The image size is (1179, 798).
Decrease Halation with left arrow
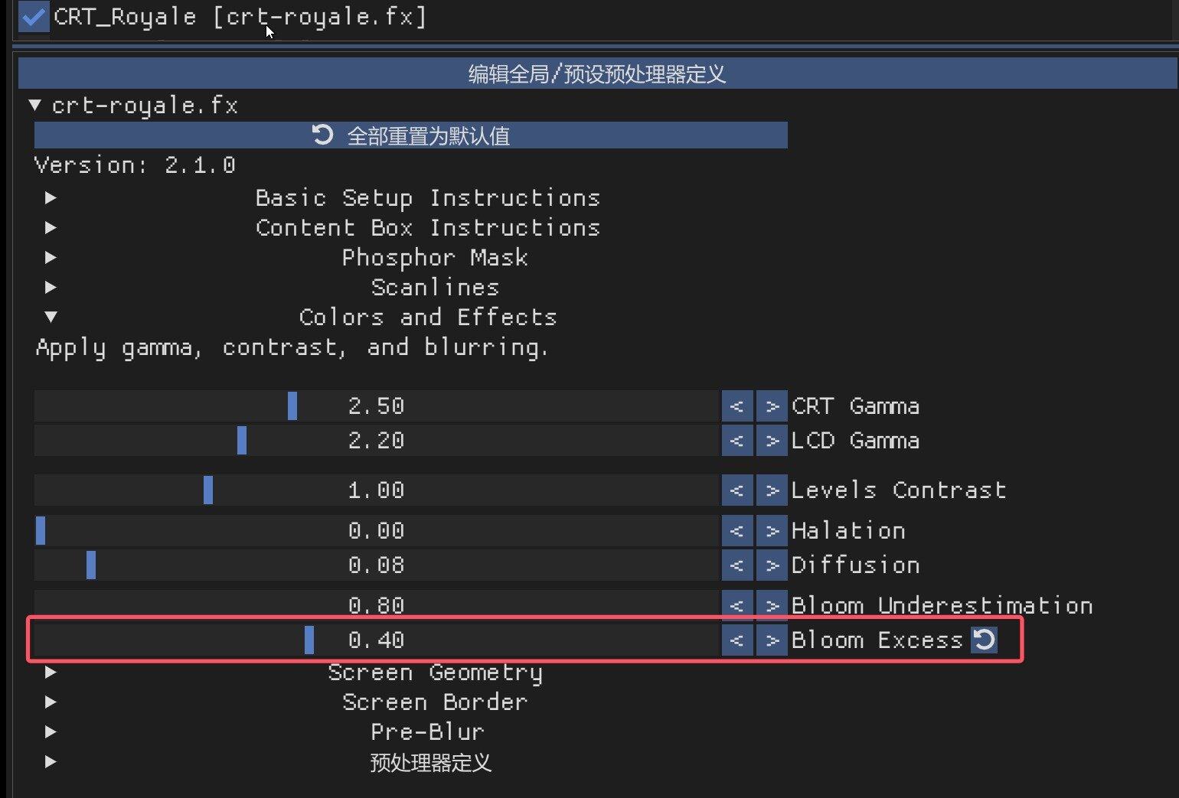coord(737,530)
